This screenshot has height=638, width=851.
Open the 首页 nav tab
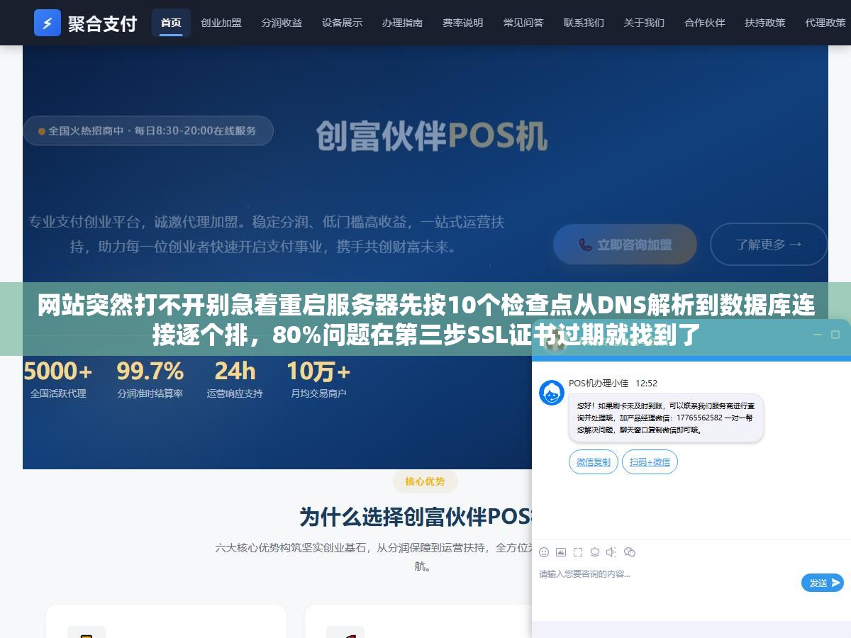[x=171, y=23]
